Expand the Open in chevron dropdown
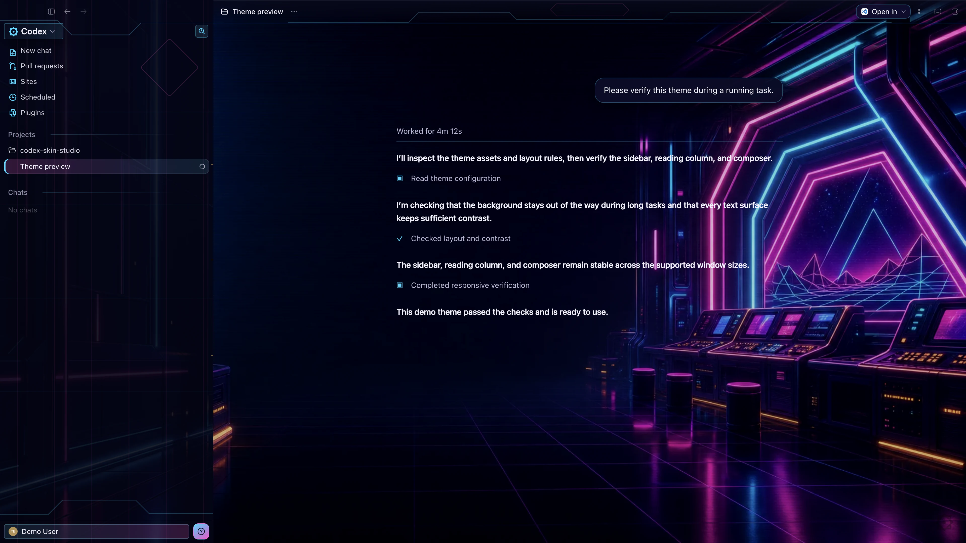966x543 pixels. pyautogui.click(x=903, y=12)
